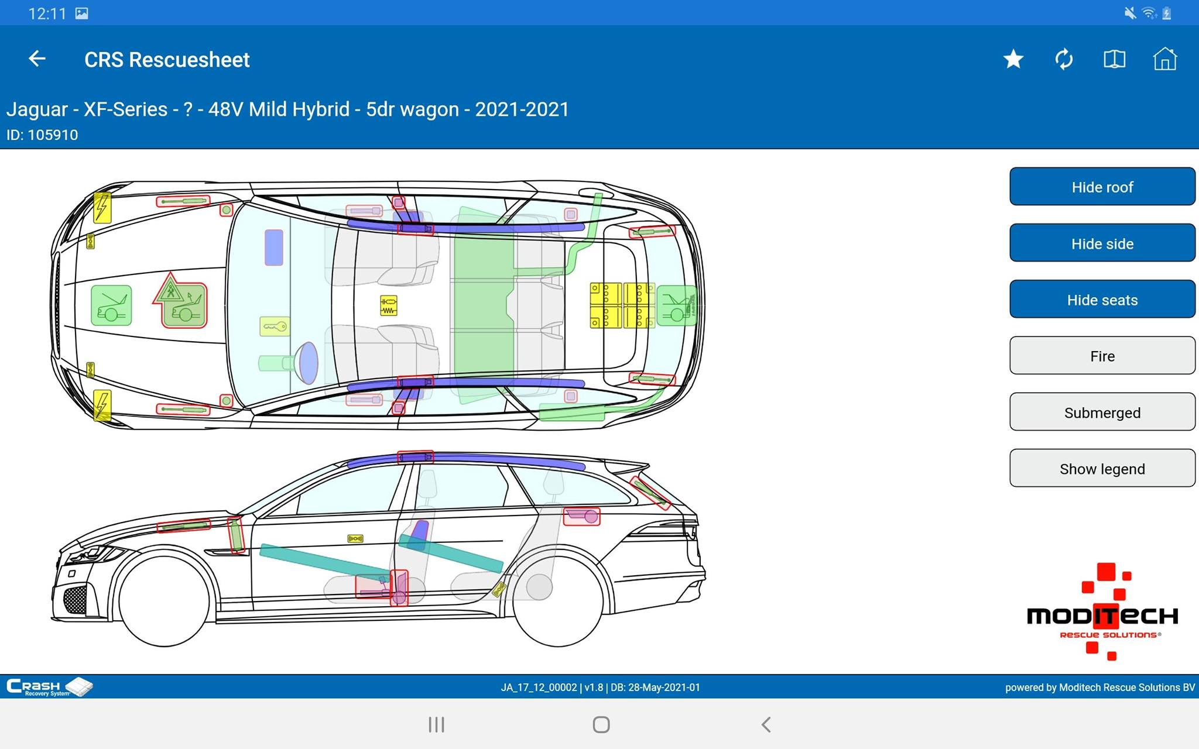Select the yellow 48V battery pack in the trunk
The width and height of the screenshot is (1199, 749).
coord(622,305)
